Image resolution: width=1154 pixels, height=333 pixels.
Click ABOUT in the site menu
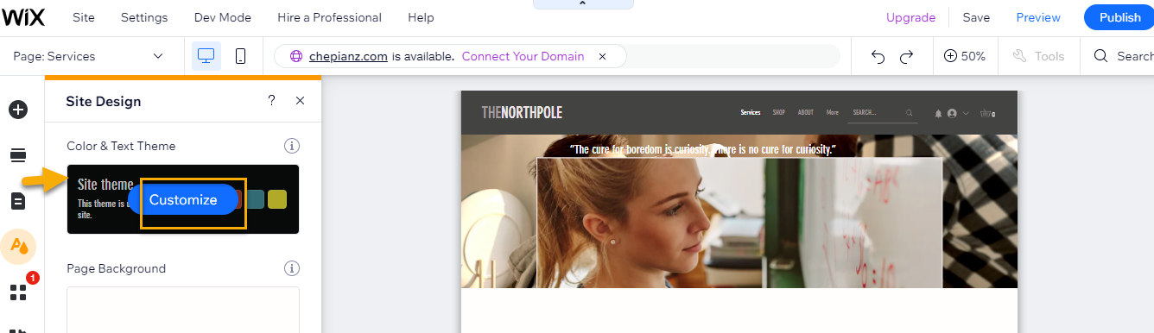pos(806,112)
